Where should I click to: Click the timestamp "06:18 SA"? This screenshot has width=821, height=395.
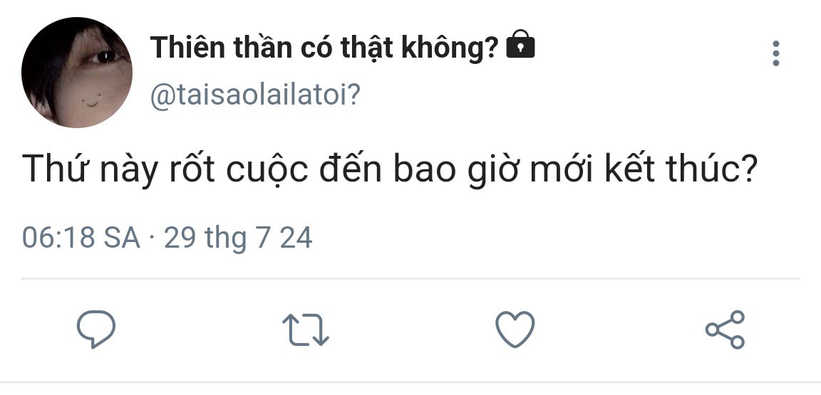81,238
